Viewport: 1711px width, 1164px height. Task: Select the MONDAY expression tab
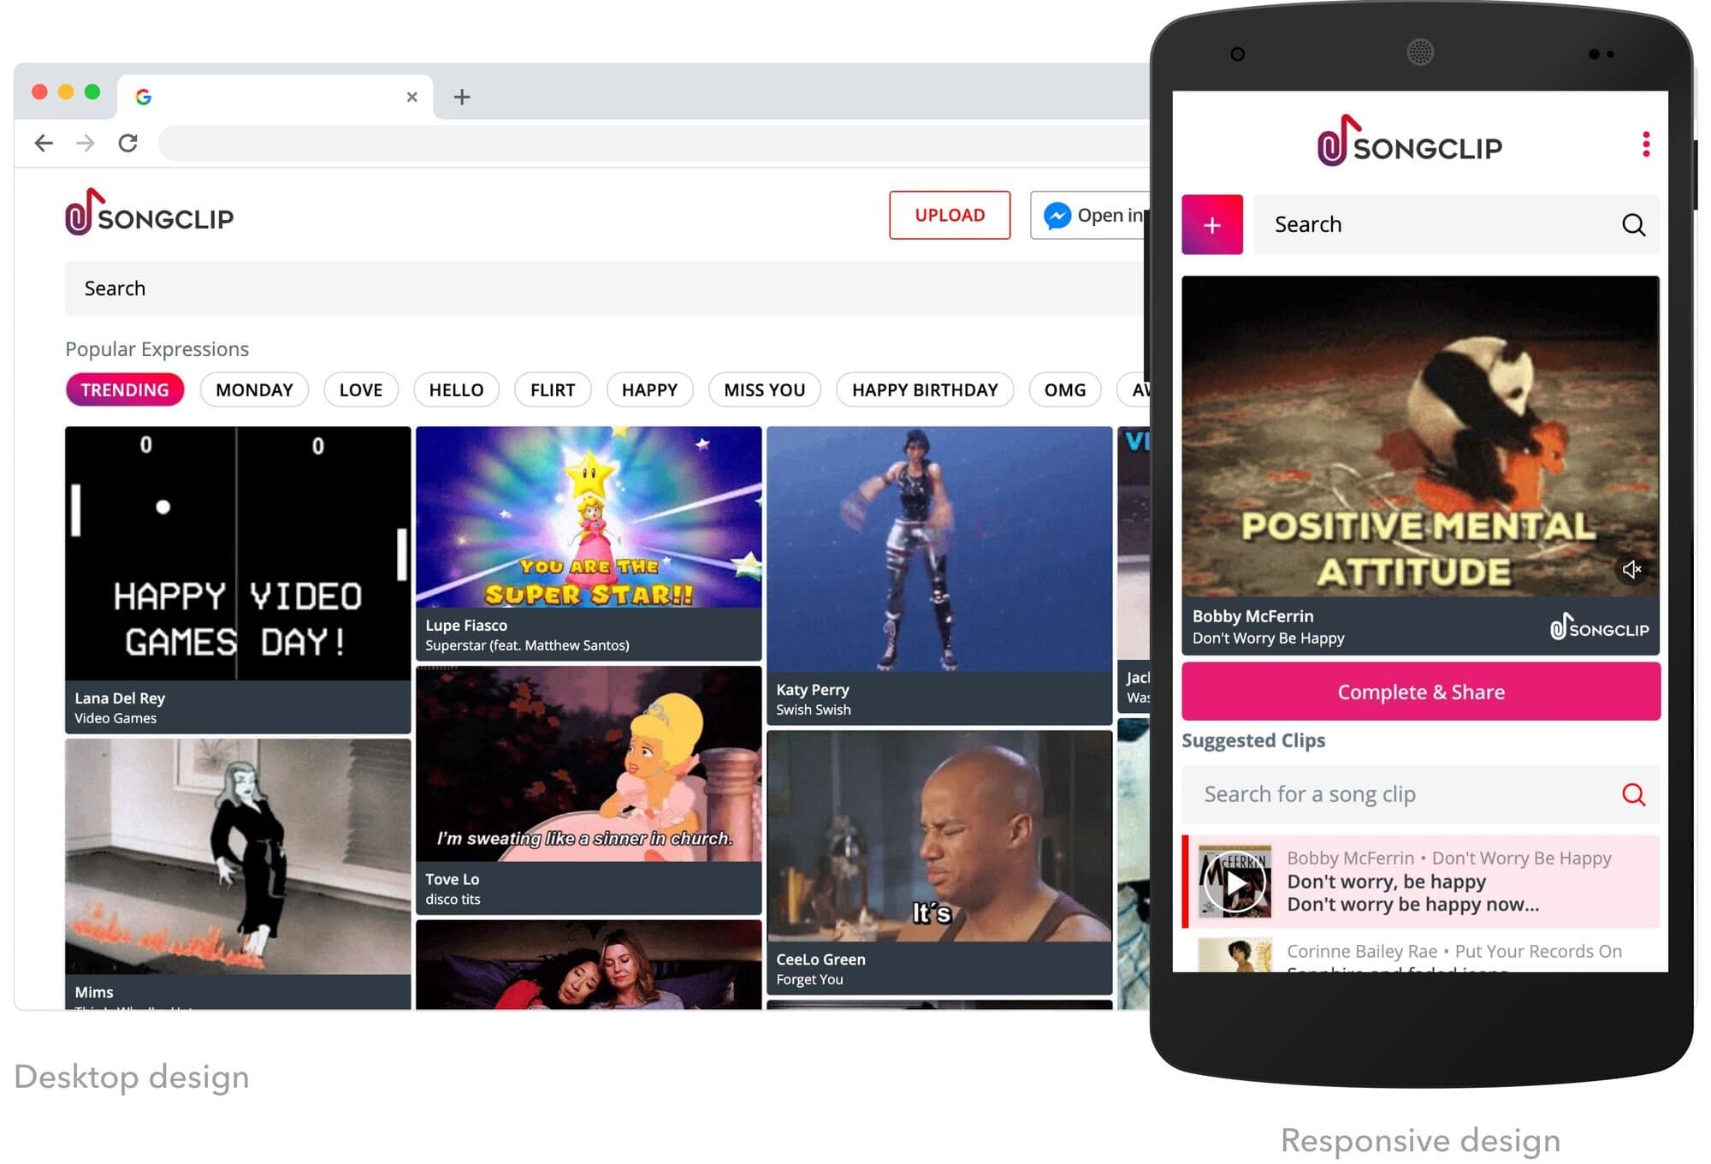pos(253,389)
